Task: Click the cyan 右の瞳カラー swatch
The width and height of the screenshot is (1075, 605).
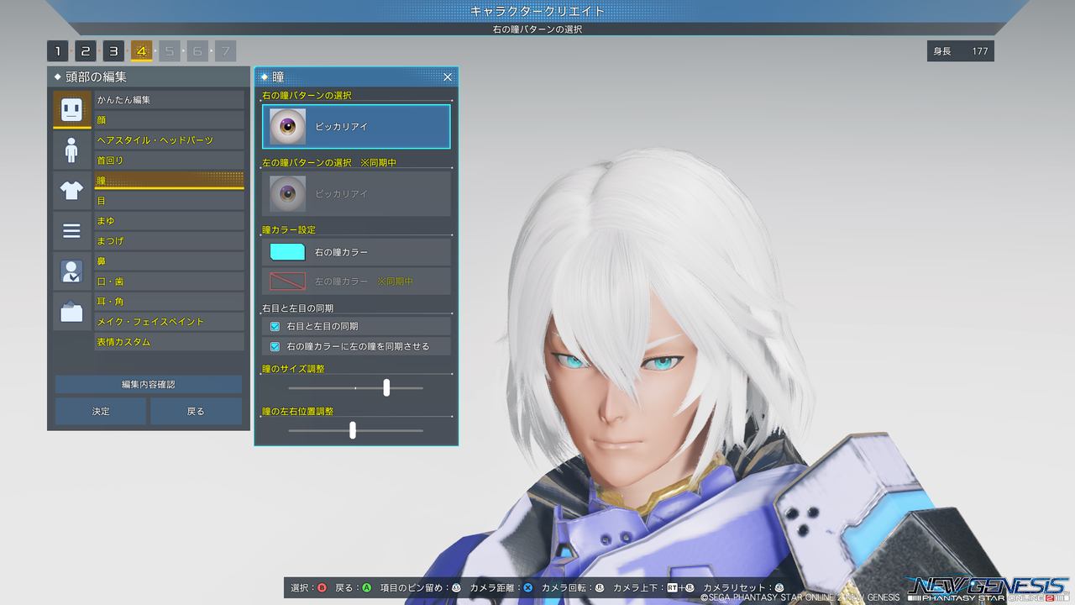Action: [x=286, y=251]
